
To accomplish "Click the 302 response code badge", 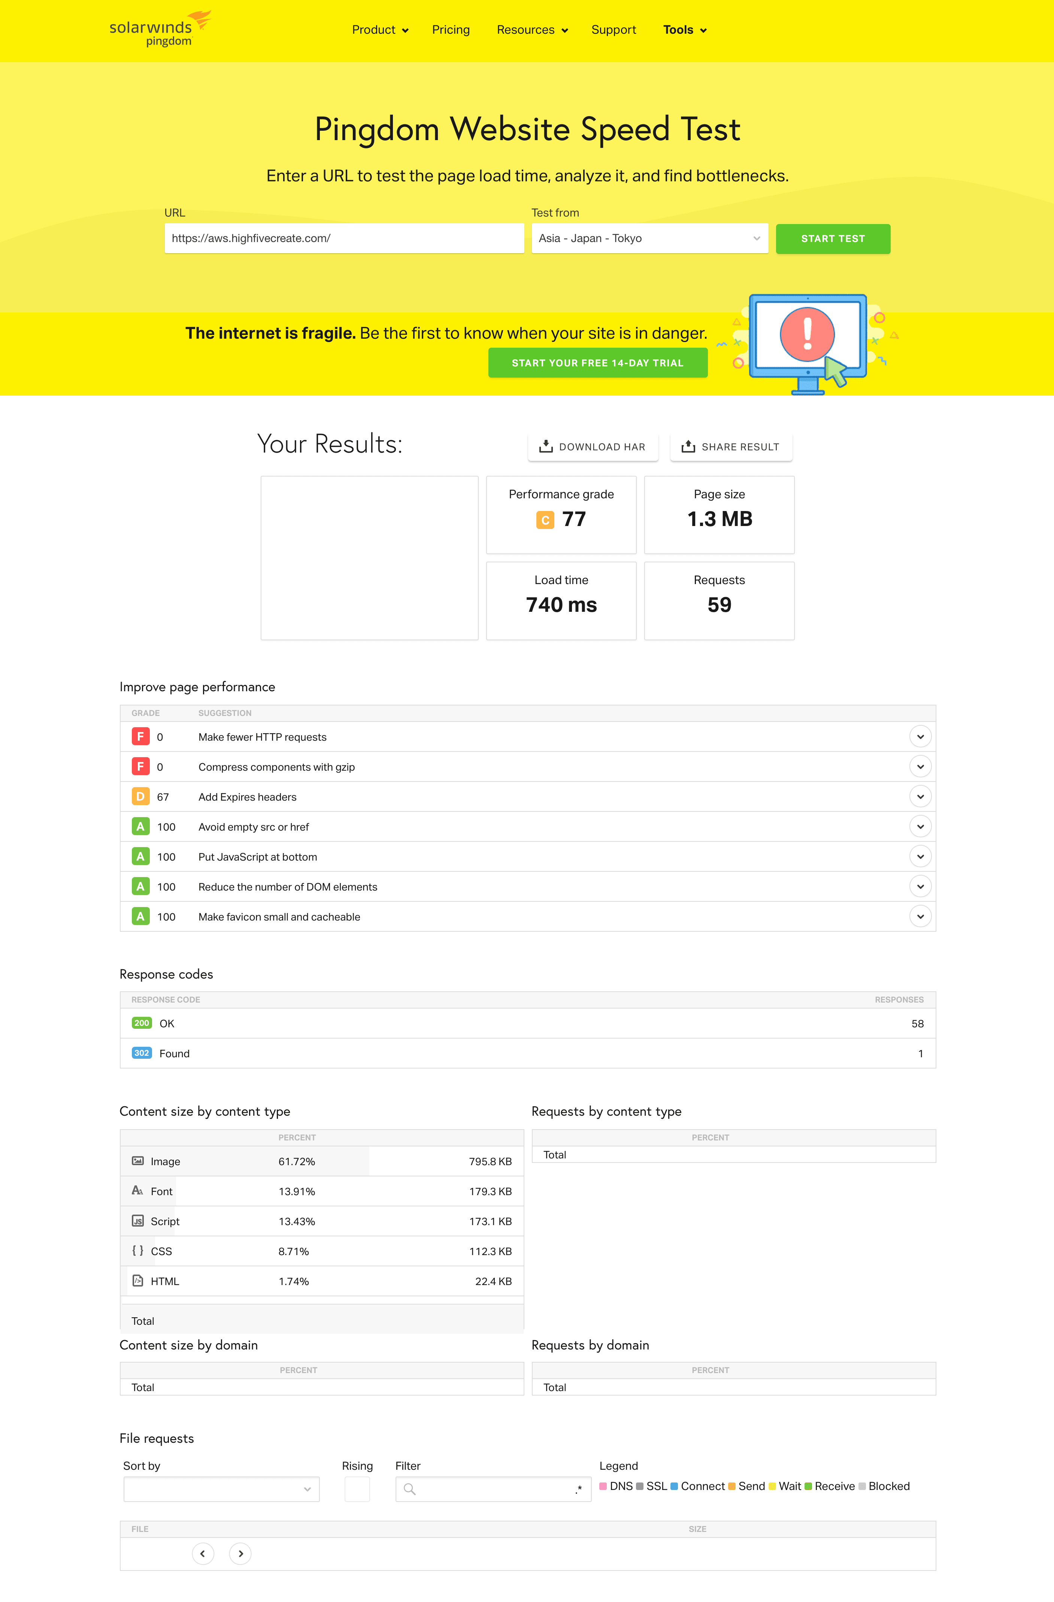I will [x=141, y=1053].
